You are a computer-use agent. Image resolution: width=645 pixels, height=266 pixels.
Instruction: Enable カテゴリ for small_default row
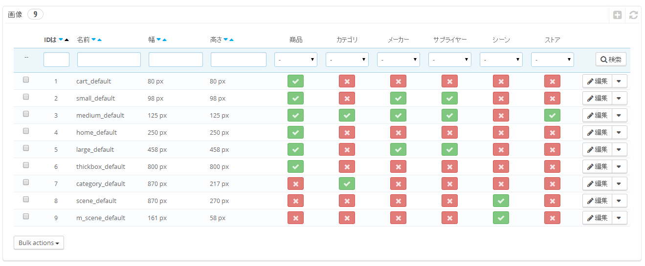347,99
